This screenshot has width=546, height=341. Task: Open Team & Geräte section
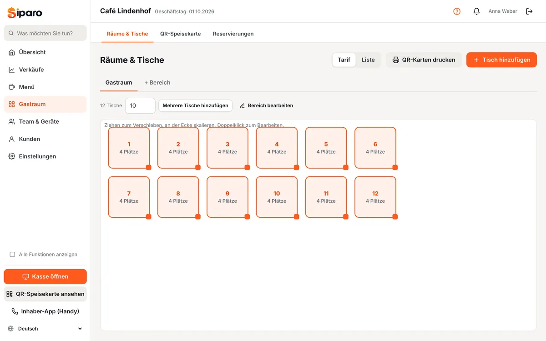(x=45, y=121)
